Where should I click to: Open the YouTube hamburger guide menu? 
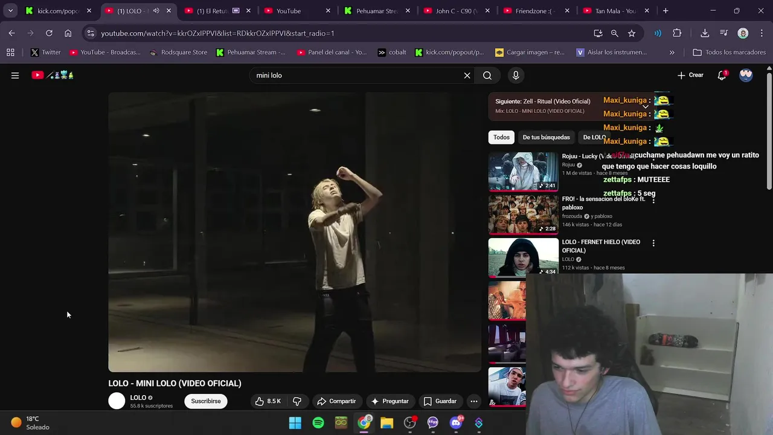[15, 76]
